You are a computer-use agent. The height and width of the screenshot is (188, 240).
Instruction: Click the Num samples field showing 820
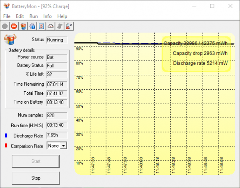pos(57,116)
